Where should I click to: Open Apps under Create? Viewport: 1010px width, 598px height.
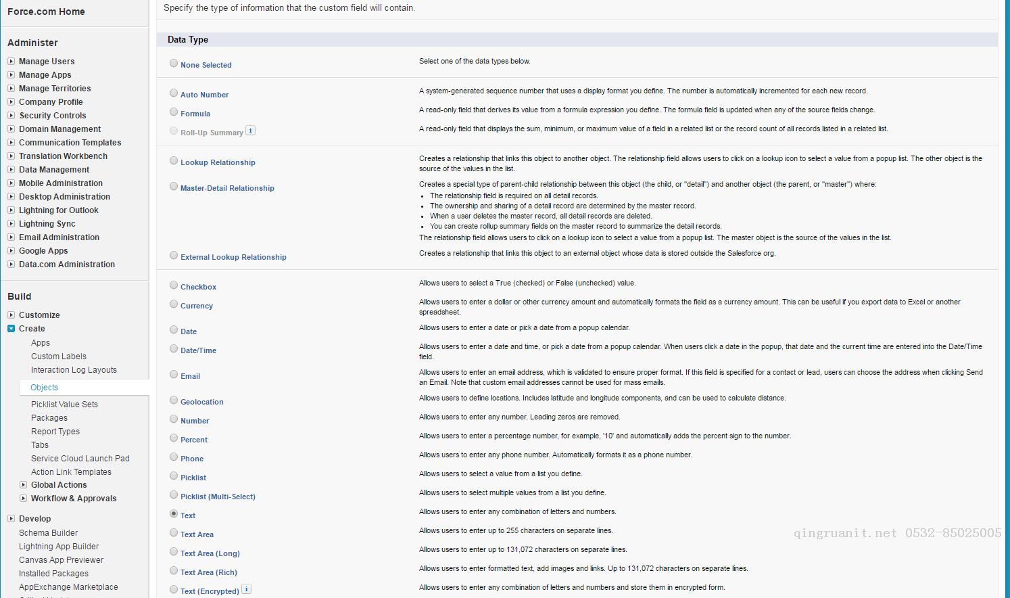pyautogui.click(x=41, y=343)
